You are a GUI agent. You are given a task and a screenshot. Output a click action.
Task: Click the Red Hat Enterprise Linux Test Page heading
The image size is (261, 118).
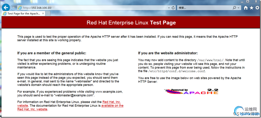click(x=131, y=22)
